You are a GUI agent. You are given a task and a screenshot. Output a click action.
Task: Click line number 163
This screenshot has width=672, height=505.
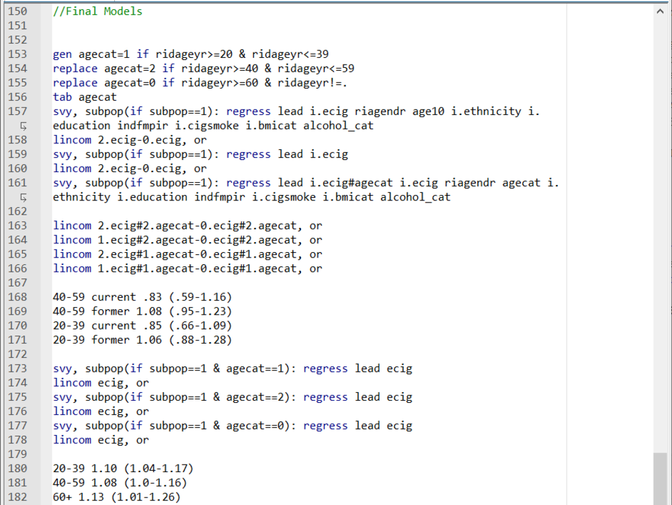pyautogui.click(x=17, y=225)
